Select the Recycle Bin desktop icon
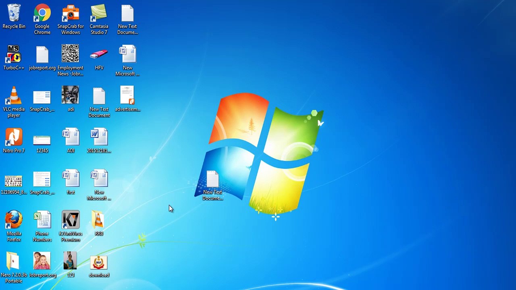 tap(14, 17)
